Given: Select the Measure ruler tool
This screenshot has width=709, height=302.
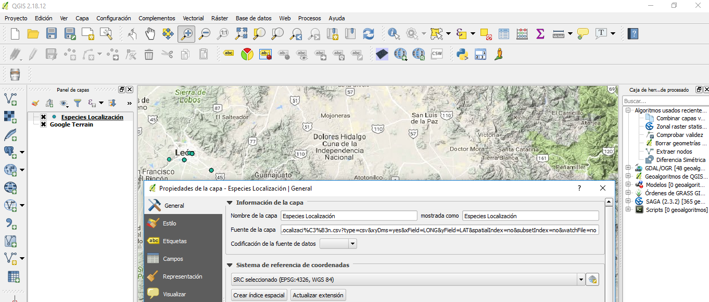Looking at the screenshot, I should (559, 34).
